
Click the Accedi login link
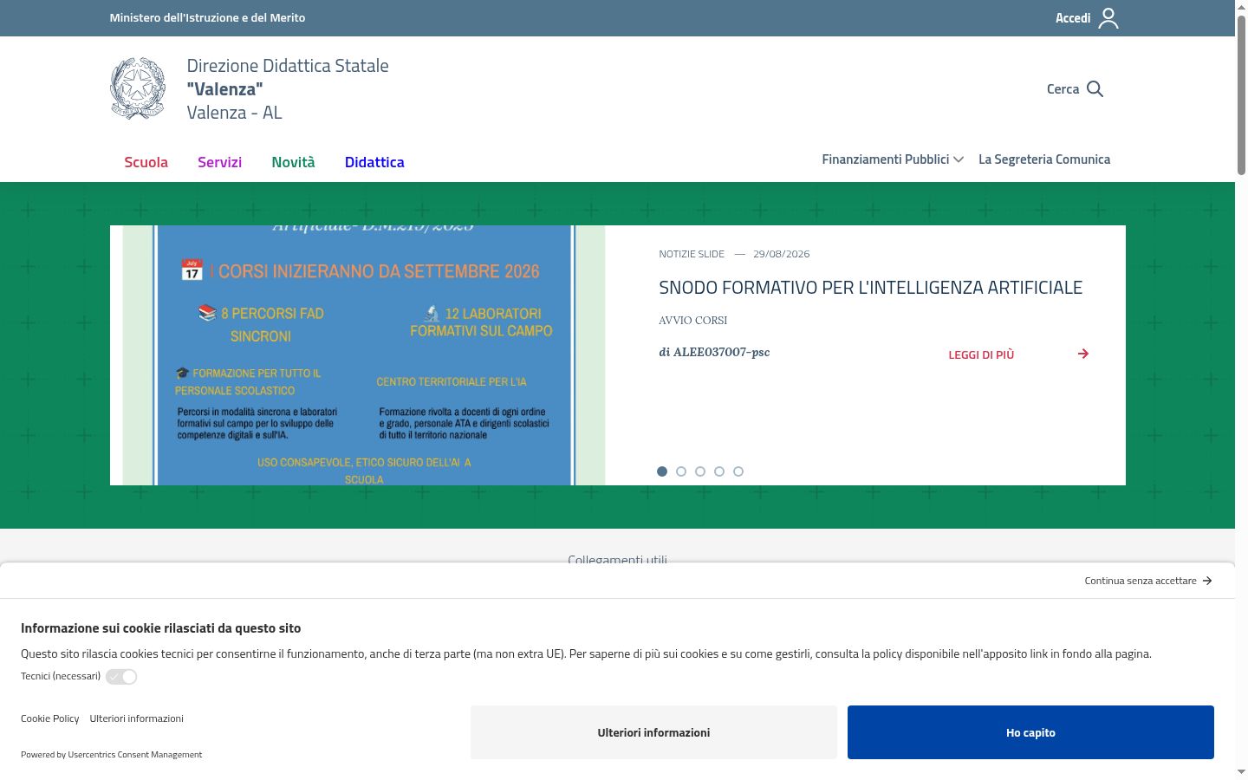click(x=1073, y=18)
